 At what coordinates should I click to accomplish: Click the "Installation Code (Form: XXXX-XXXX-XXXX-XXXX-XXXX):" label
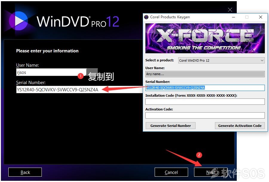click(x=191, y=95)
